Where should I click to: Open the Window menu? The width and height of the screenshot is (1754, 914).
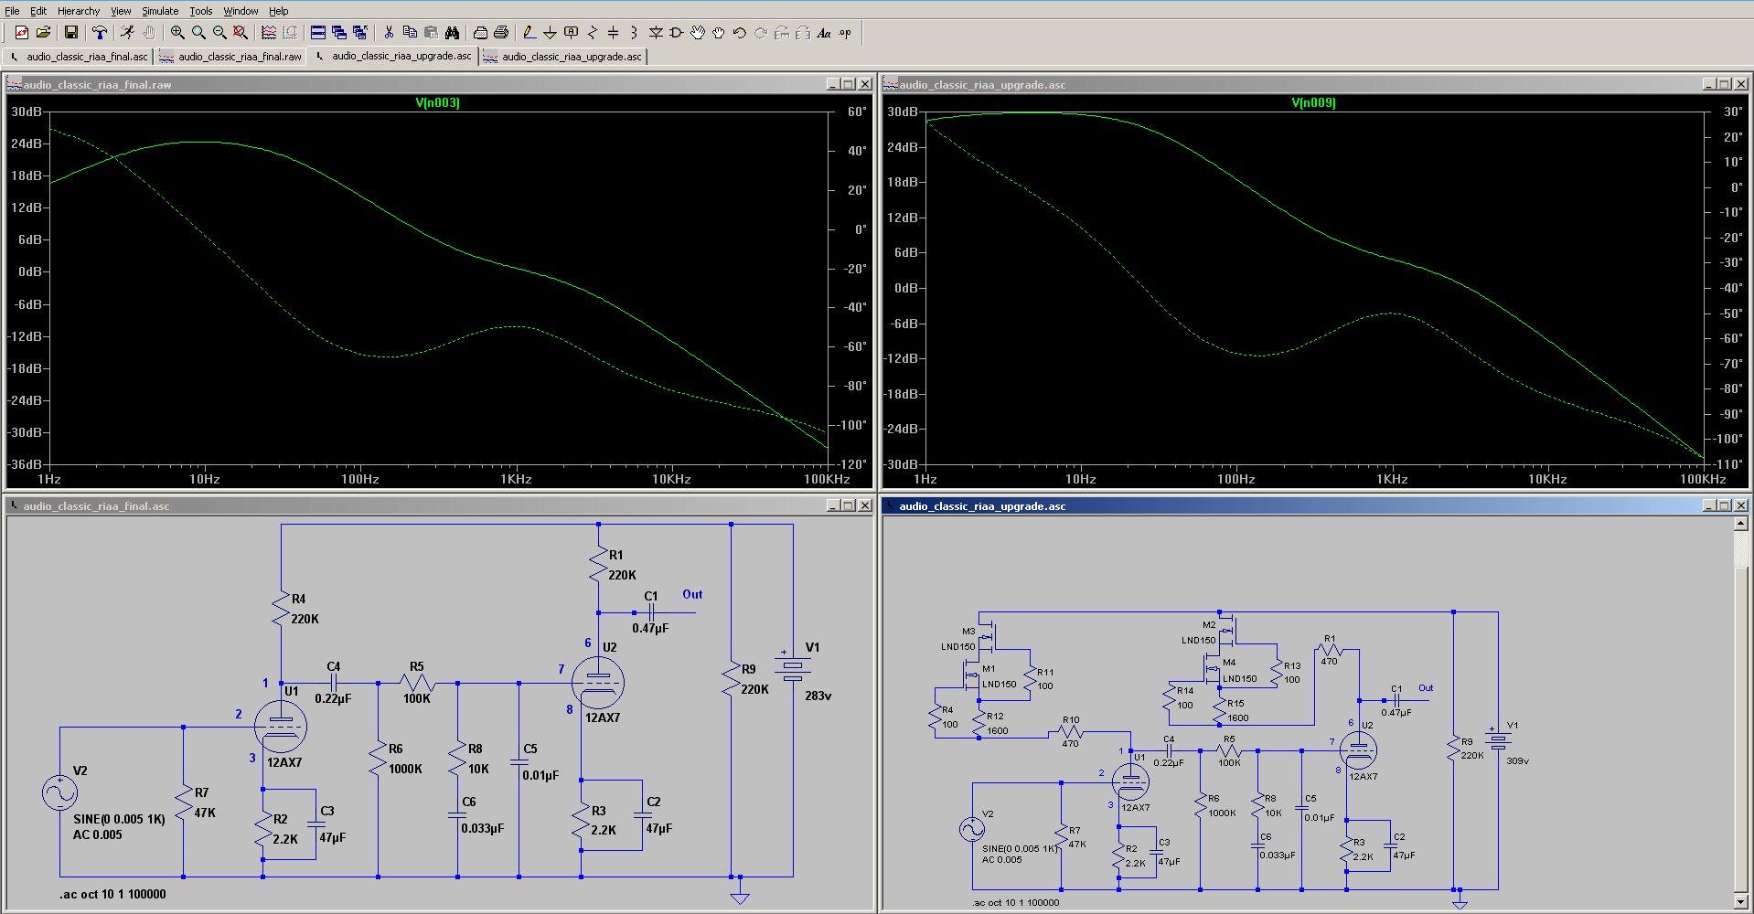[241, 11]
